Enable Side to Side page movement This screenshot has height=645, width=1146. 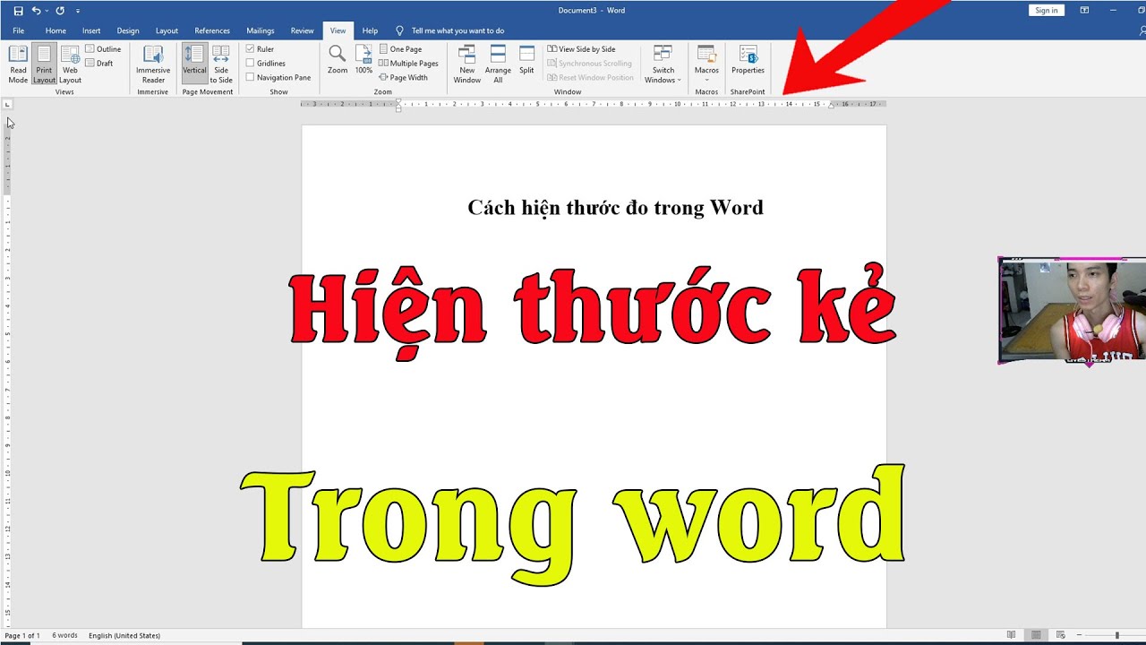pos(221,64)
